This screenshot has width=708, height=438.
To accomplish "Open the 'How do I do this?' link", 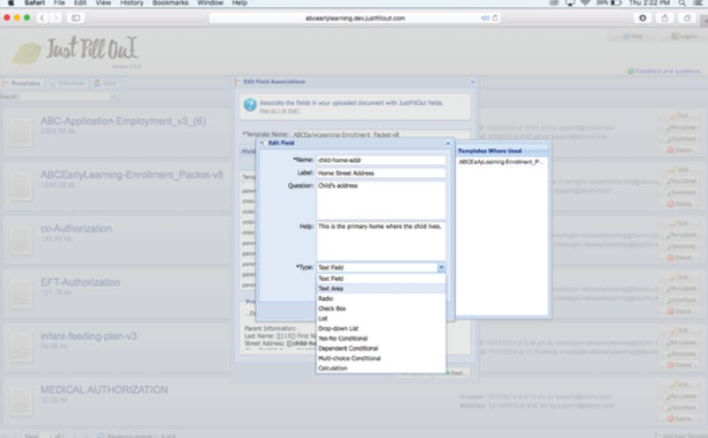I will 279,111.
